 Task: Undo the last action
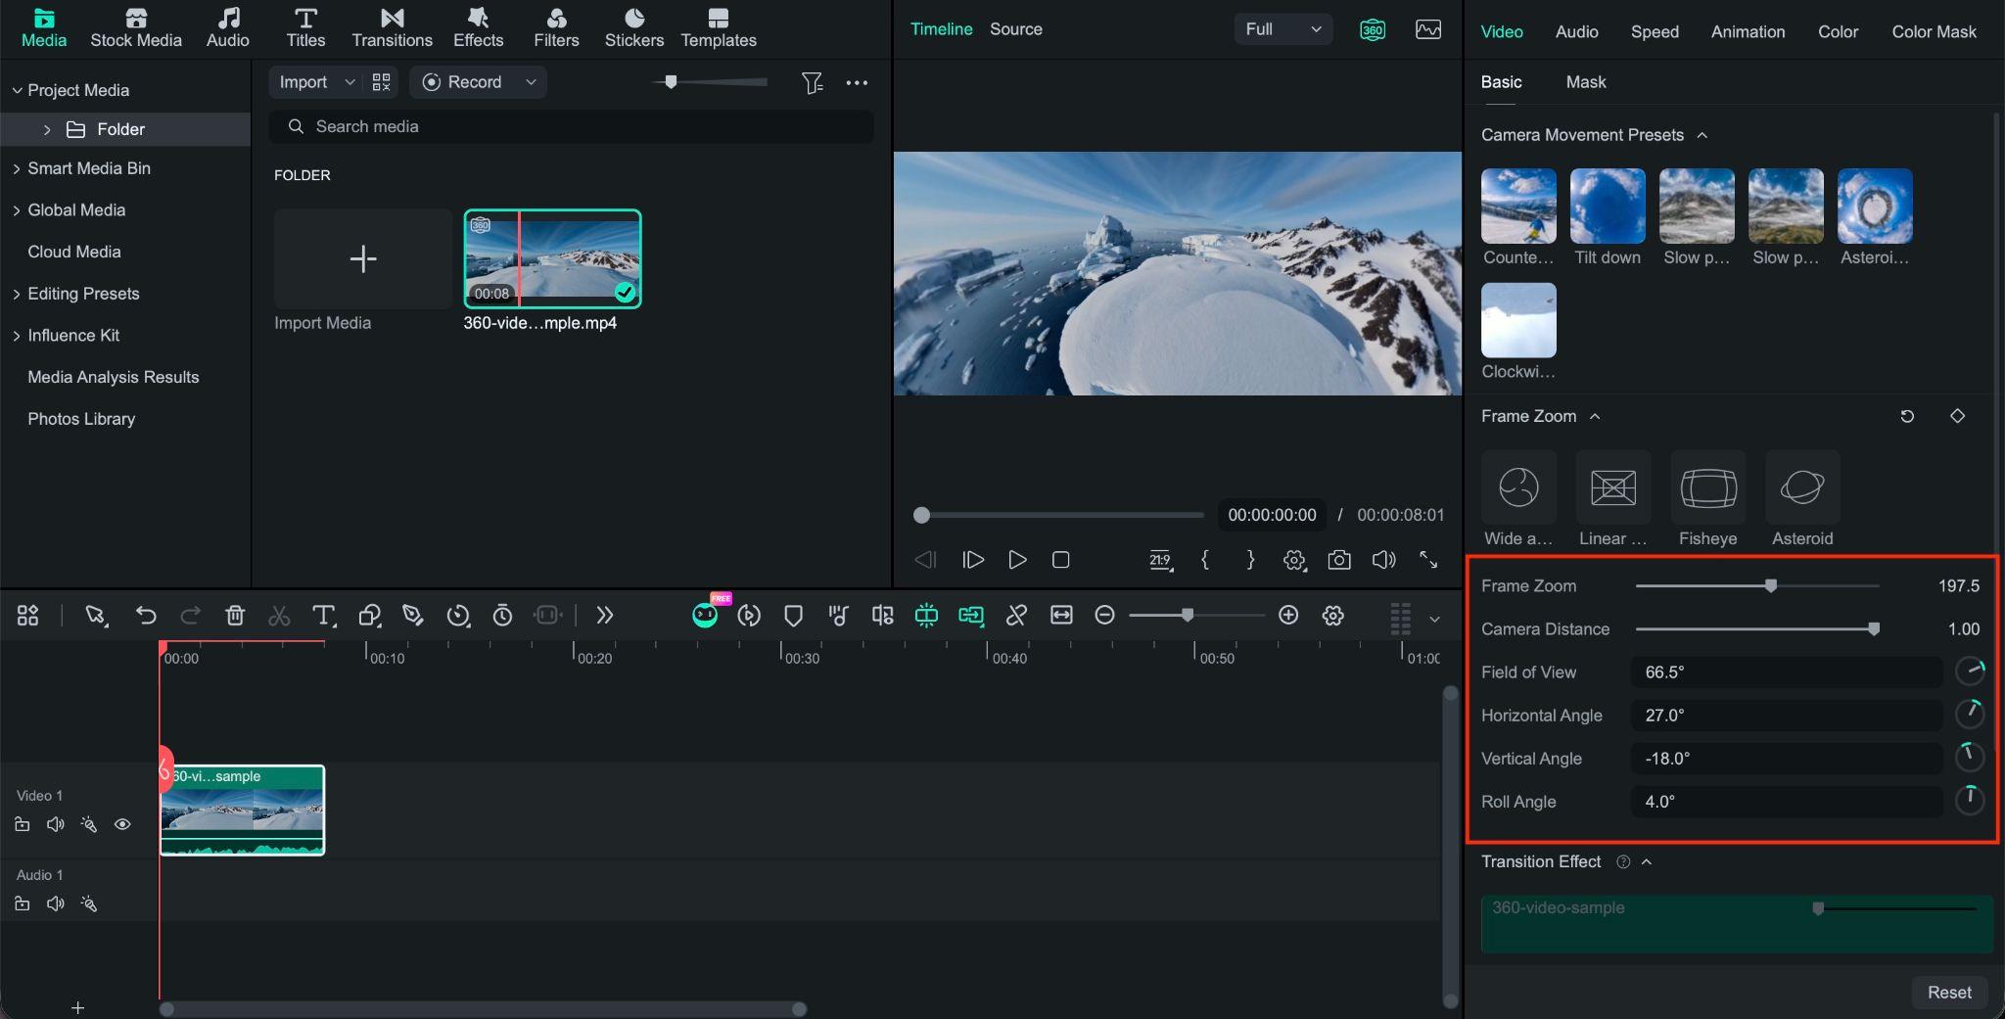146,616
